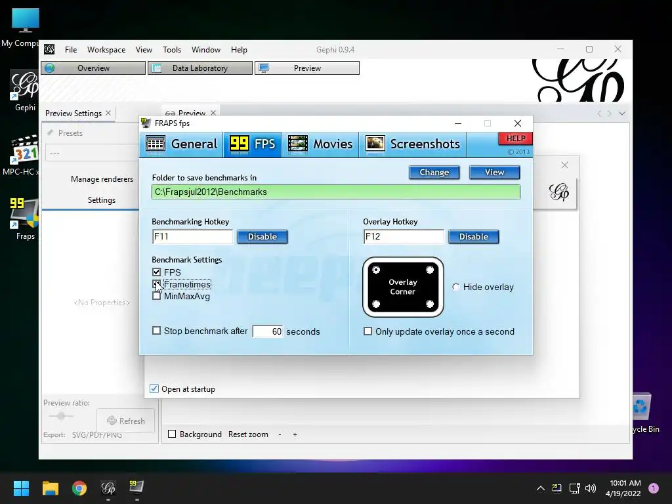Select bottom-left overlay corner

(x=376, y=304)
